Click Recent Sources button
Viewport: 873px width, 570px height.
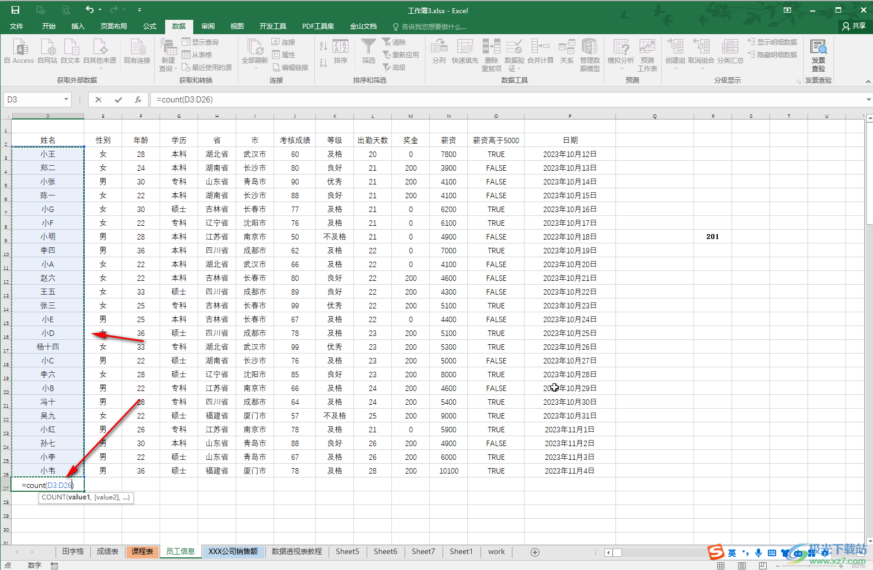[x=207, y=67]
